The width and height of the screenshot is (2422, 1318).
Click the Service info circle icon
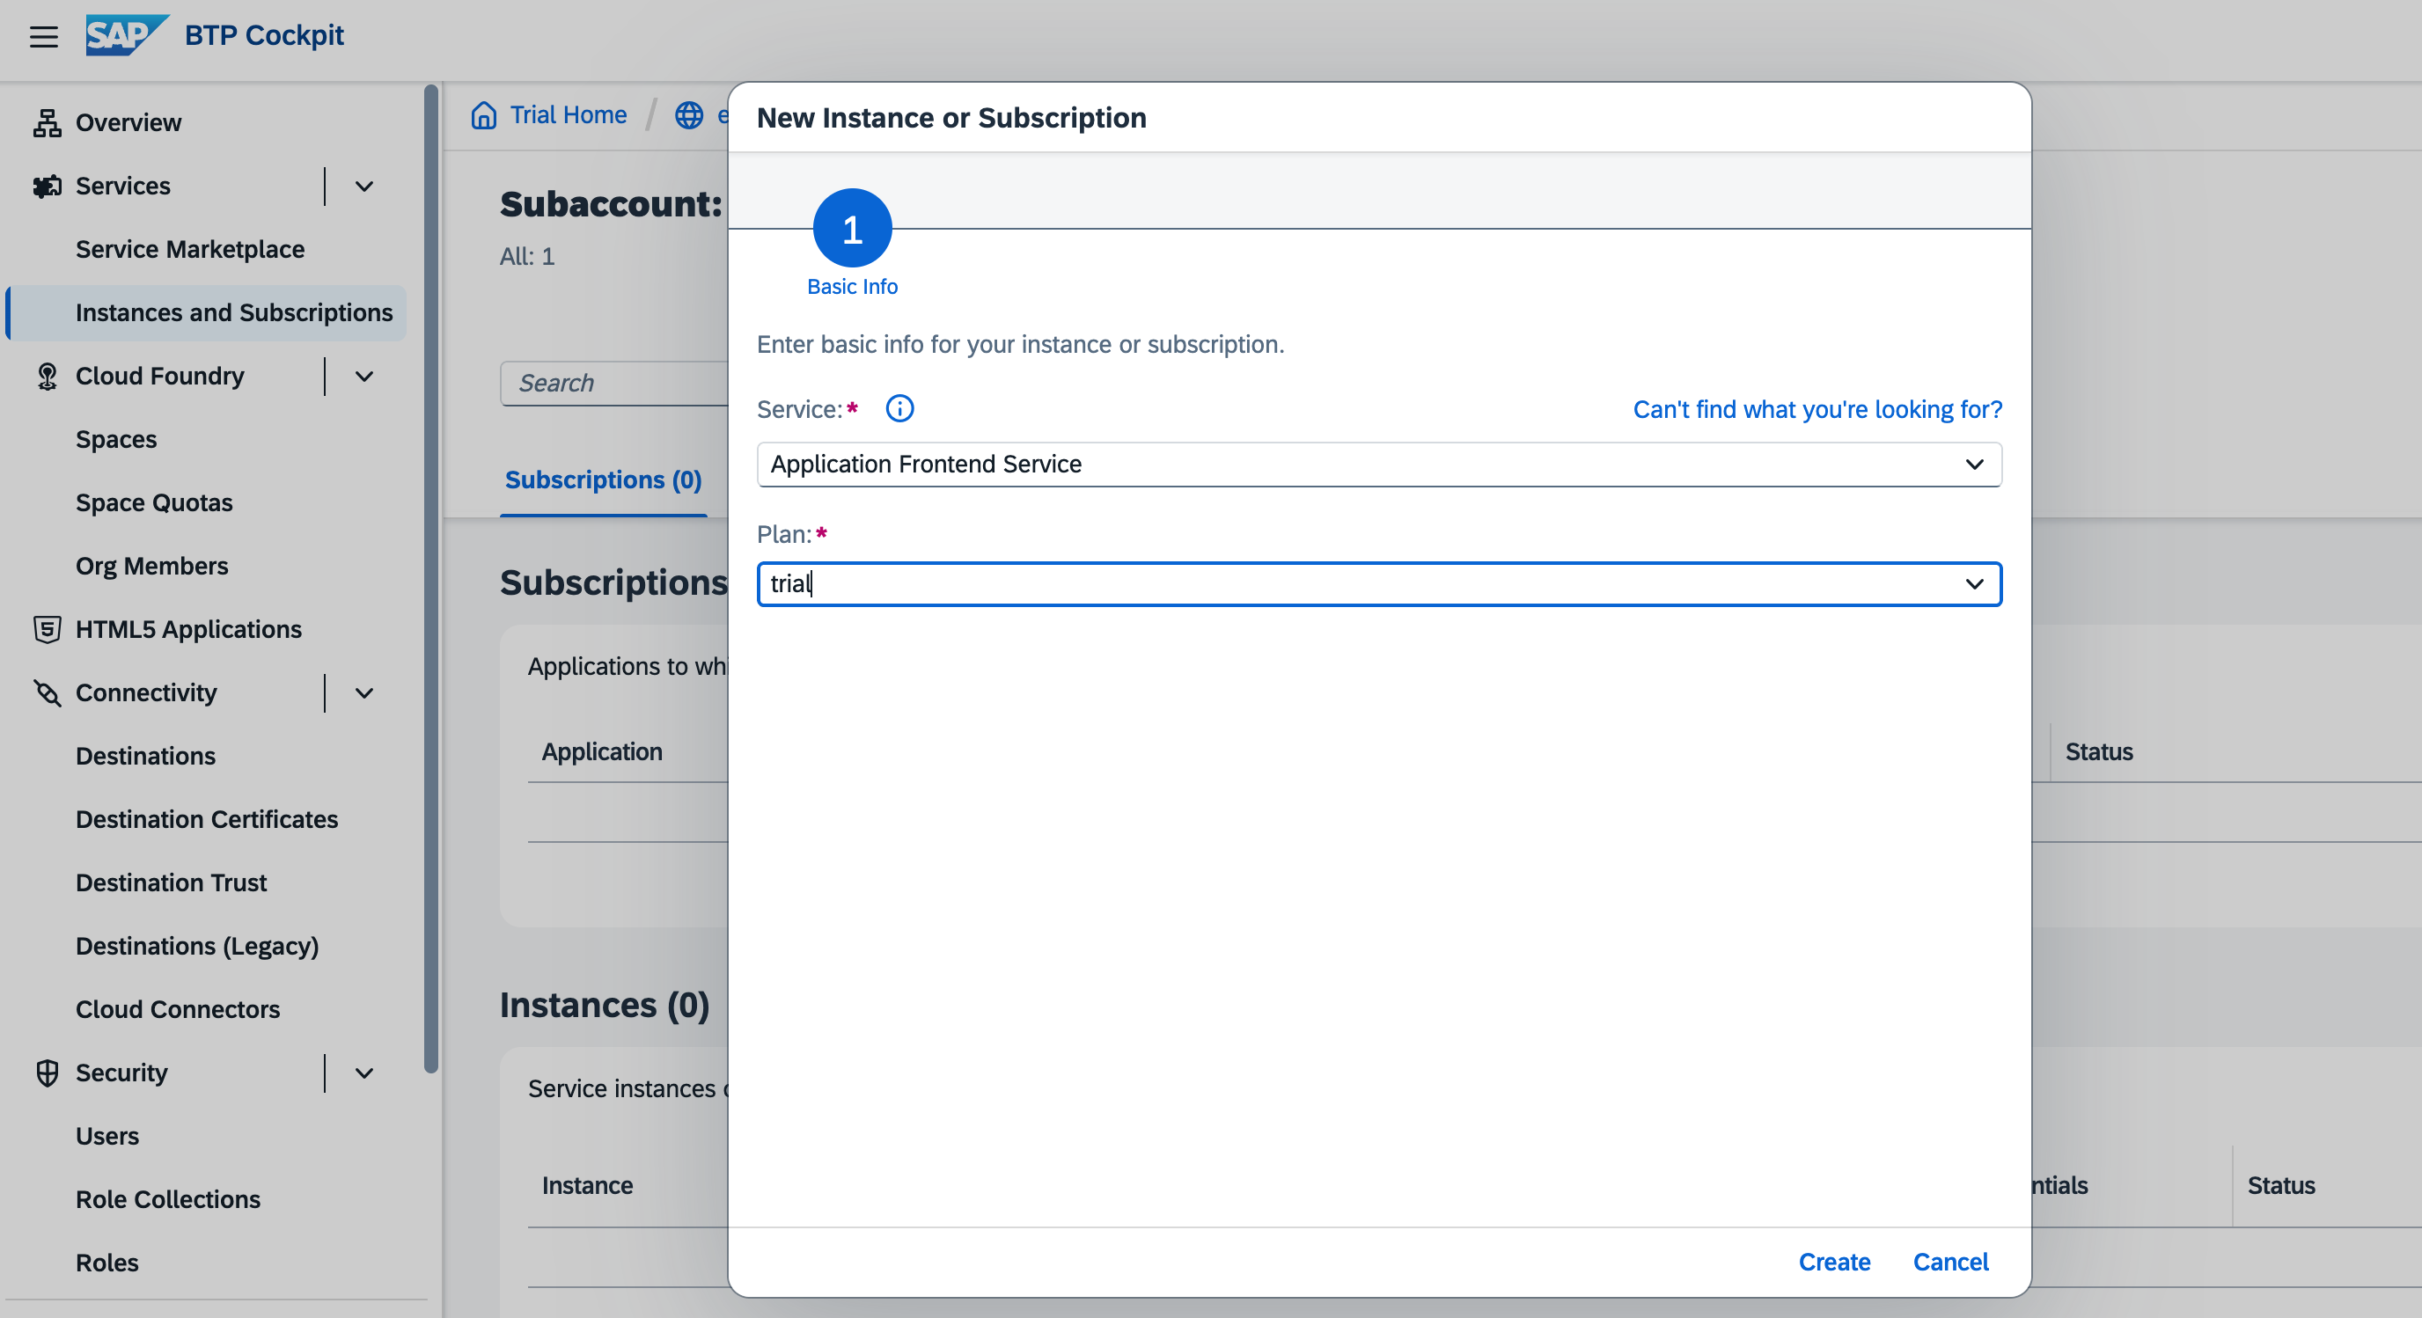tap(899, 408)
